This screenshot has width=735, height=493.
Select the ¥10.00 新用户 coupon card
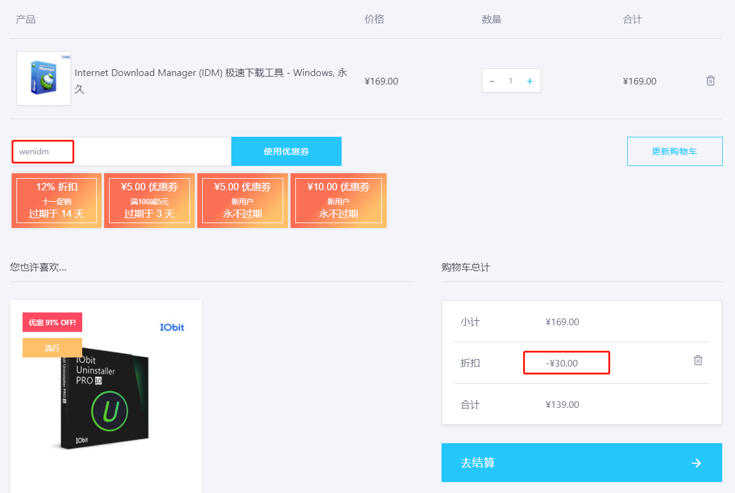338,201
